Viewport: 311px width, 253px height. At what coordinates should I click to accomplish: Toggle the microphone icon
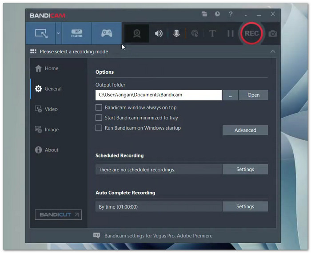[176, 33]
